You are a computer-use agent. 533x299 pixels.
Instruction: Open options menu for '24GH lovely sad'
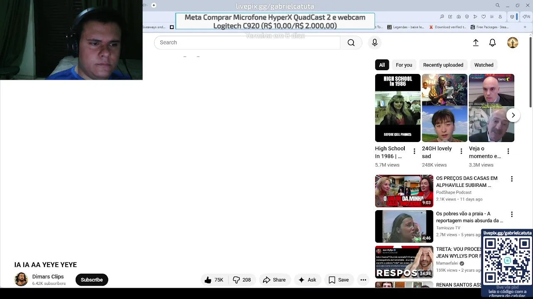[x=461, y=152]
